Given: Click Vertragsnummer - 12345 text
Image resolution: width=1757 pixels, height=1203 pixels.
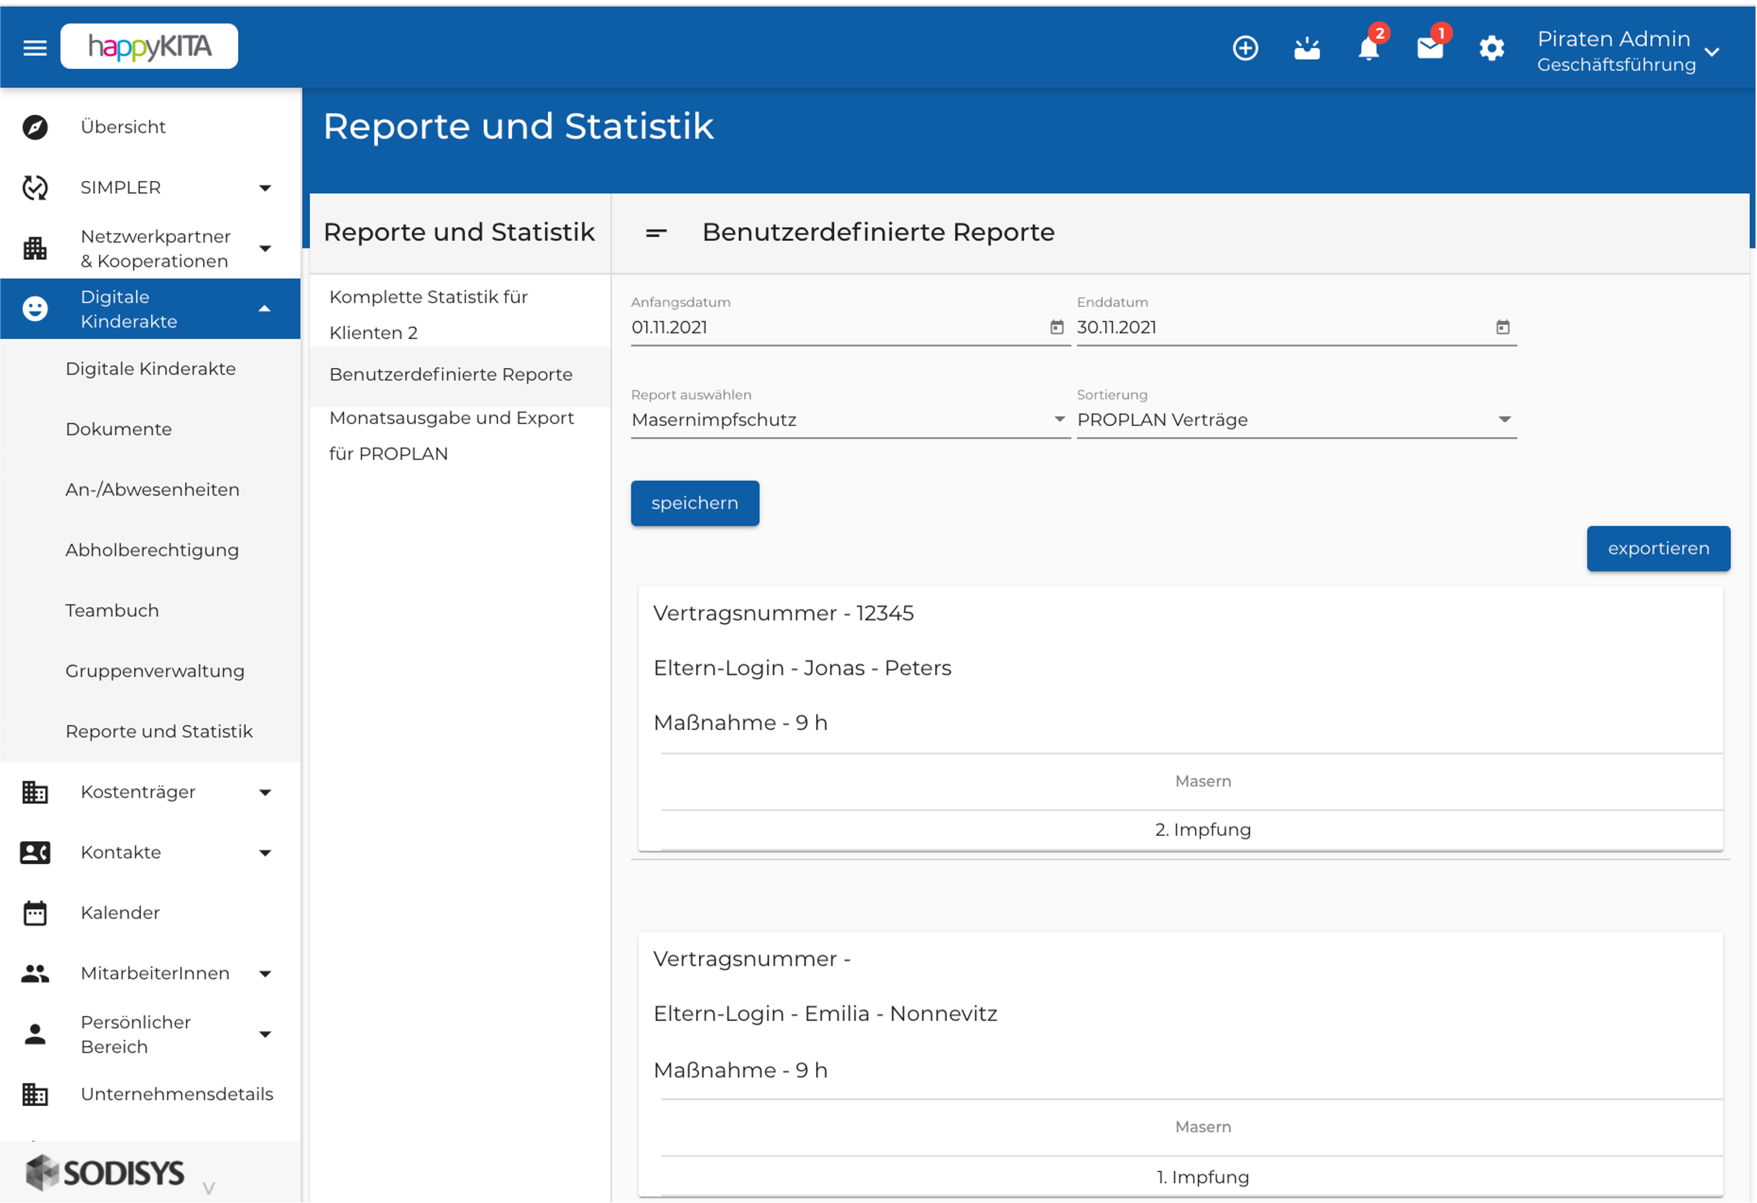Looking at the screenshot, I should click(783, 614).
